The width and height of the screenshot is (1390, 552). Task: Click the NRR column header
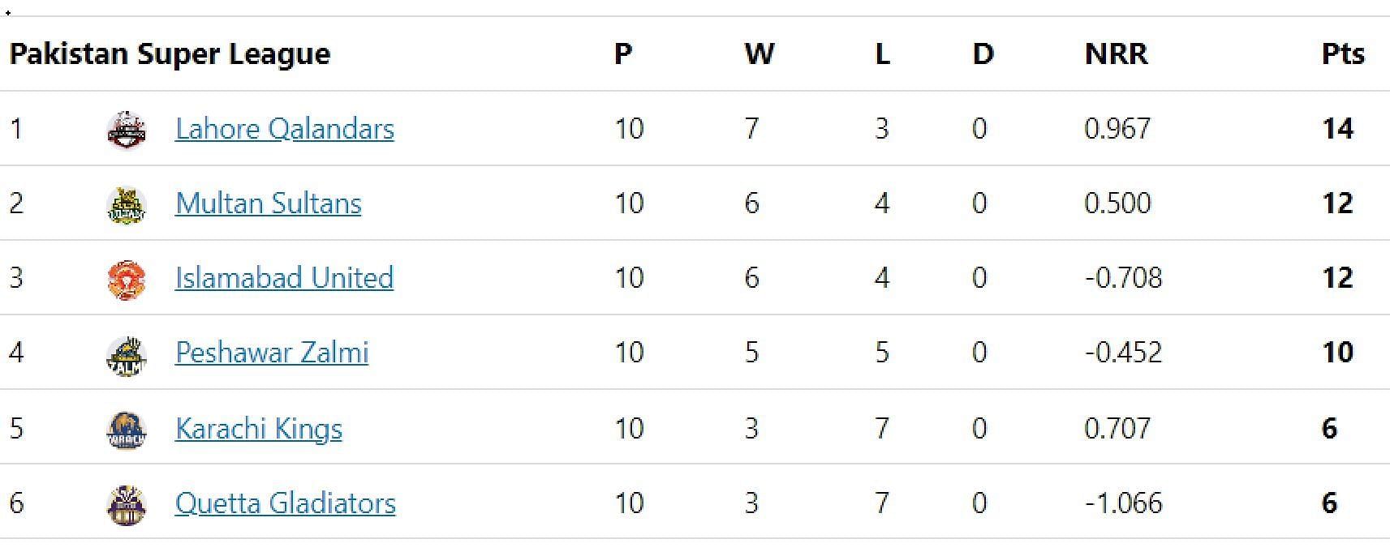tap(1116, 54)
